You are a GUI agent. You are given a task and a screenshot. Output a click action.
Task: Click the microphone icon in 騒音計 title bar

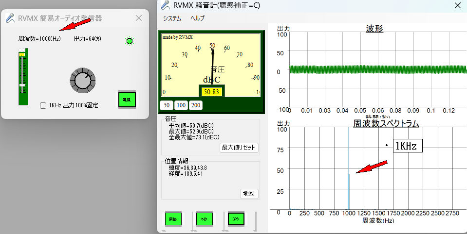166,6
